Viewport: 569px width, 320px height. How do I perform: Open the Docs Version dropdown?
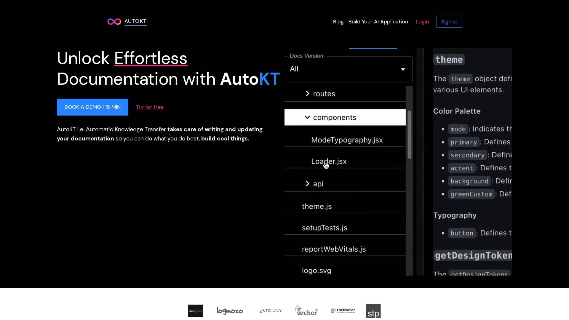click(x=348, y=69)
